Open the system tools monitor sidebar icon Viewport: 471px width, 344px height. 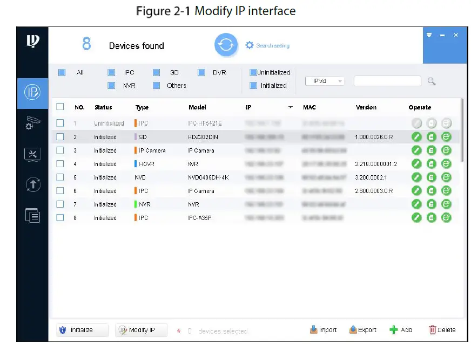[x=32, y=154]
